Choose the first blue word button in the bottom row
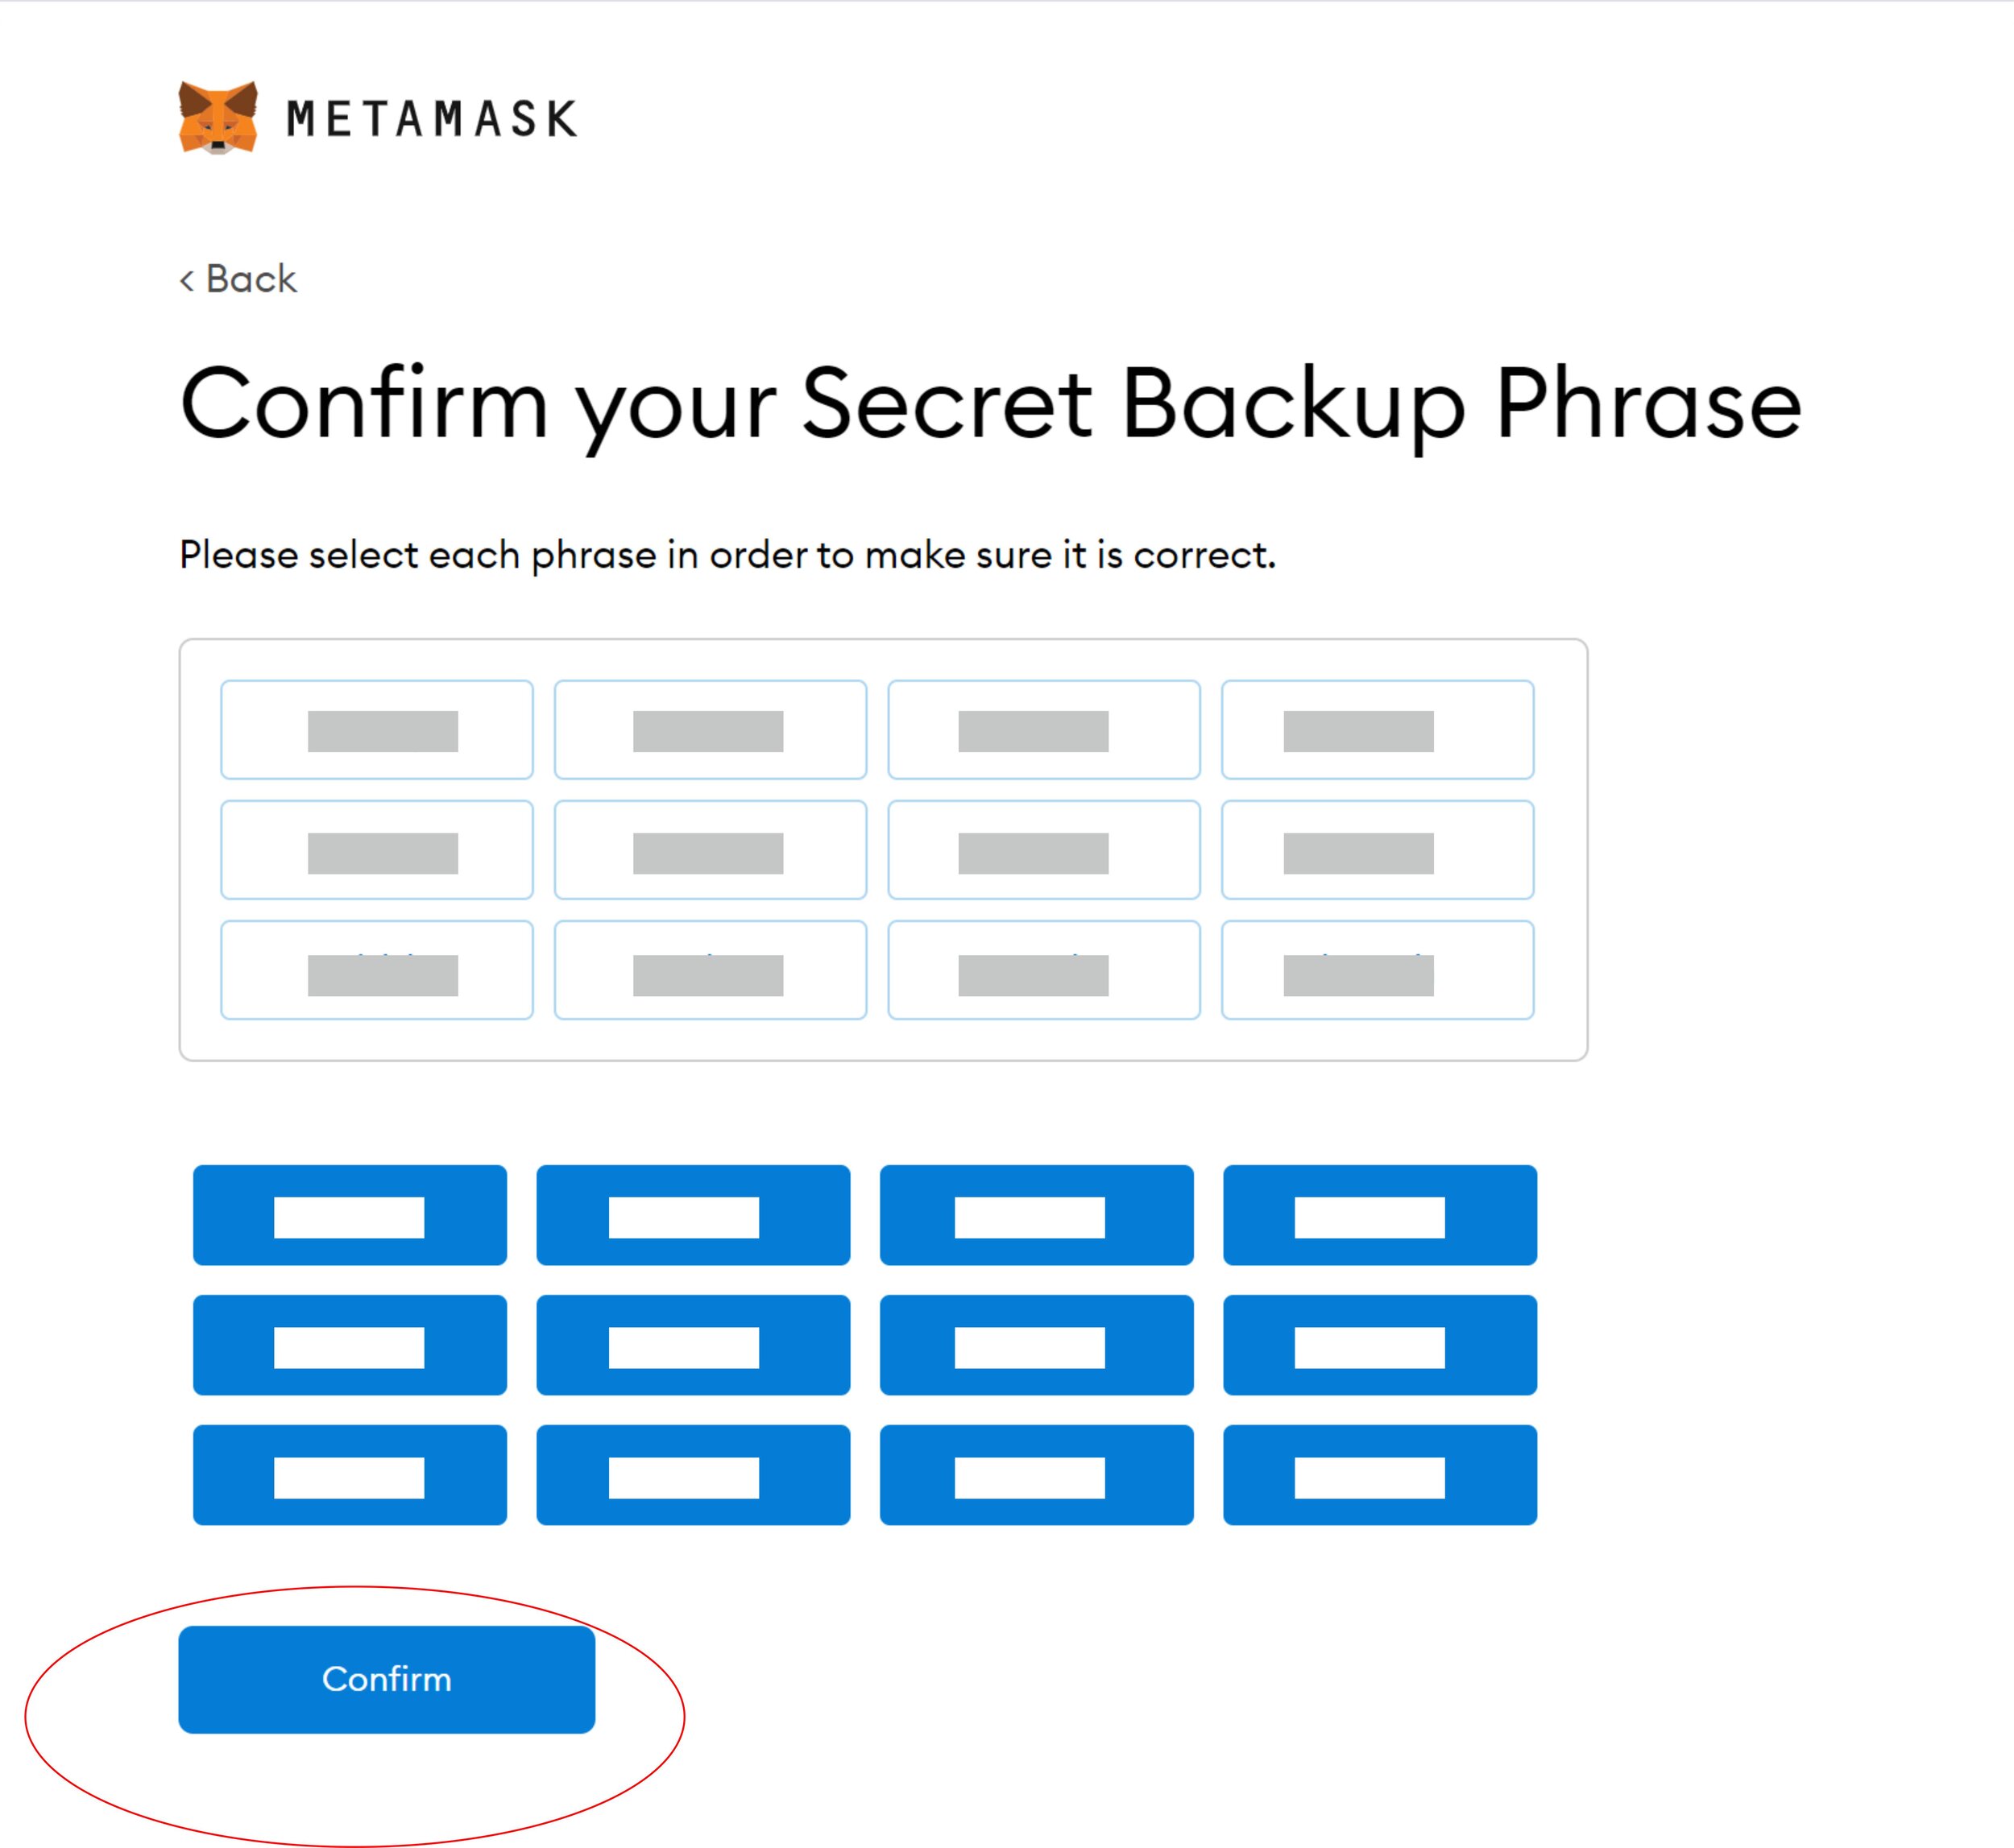The image size is (2014, 1848). 349,1475
